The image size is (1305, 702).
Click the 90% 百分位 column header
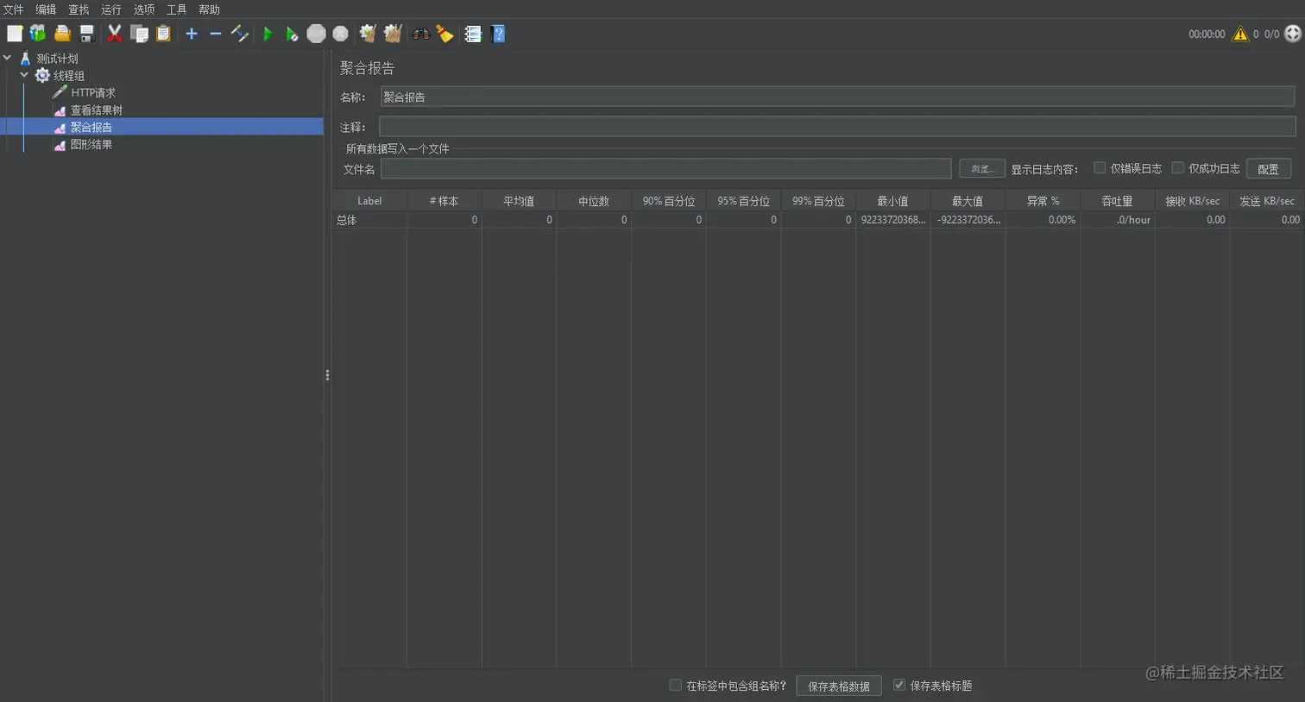click(x=669, y=201)
